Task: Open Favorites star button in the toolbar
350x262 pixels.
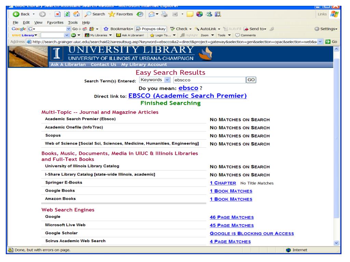Action: 121,14
